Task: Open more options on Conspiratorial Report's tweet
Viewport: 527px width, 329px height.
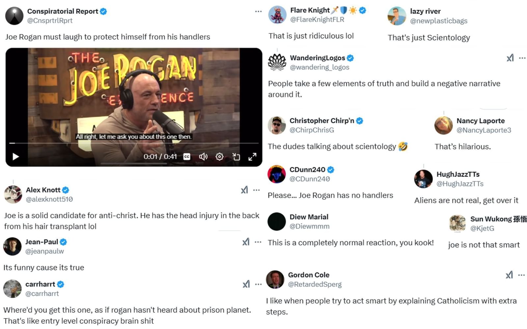Action: point(258,12)
